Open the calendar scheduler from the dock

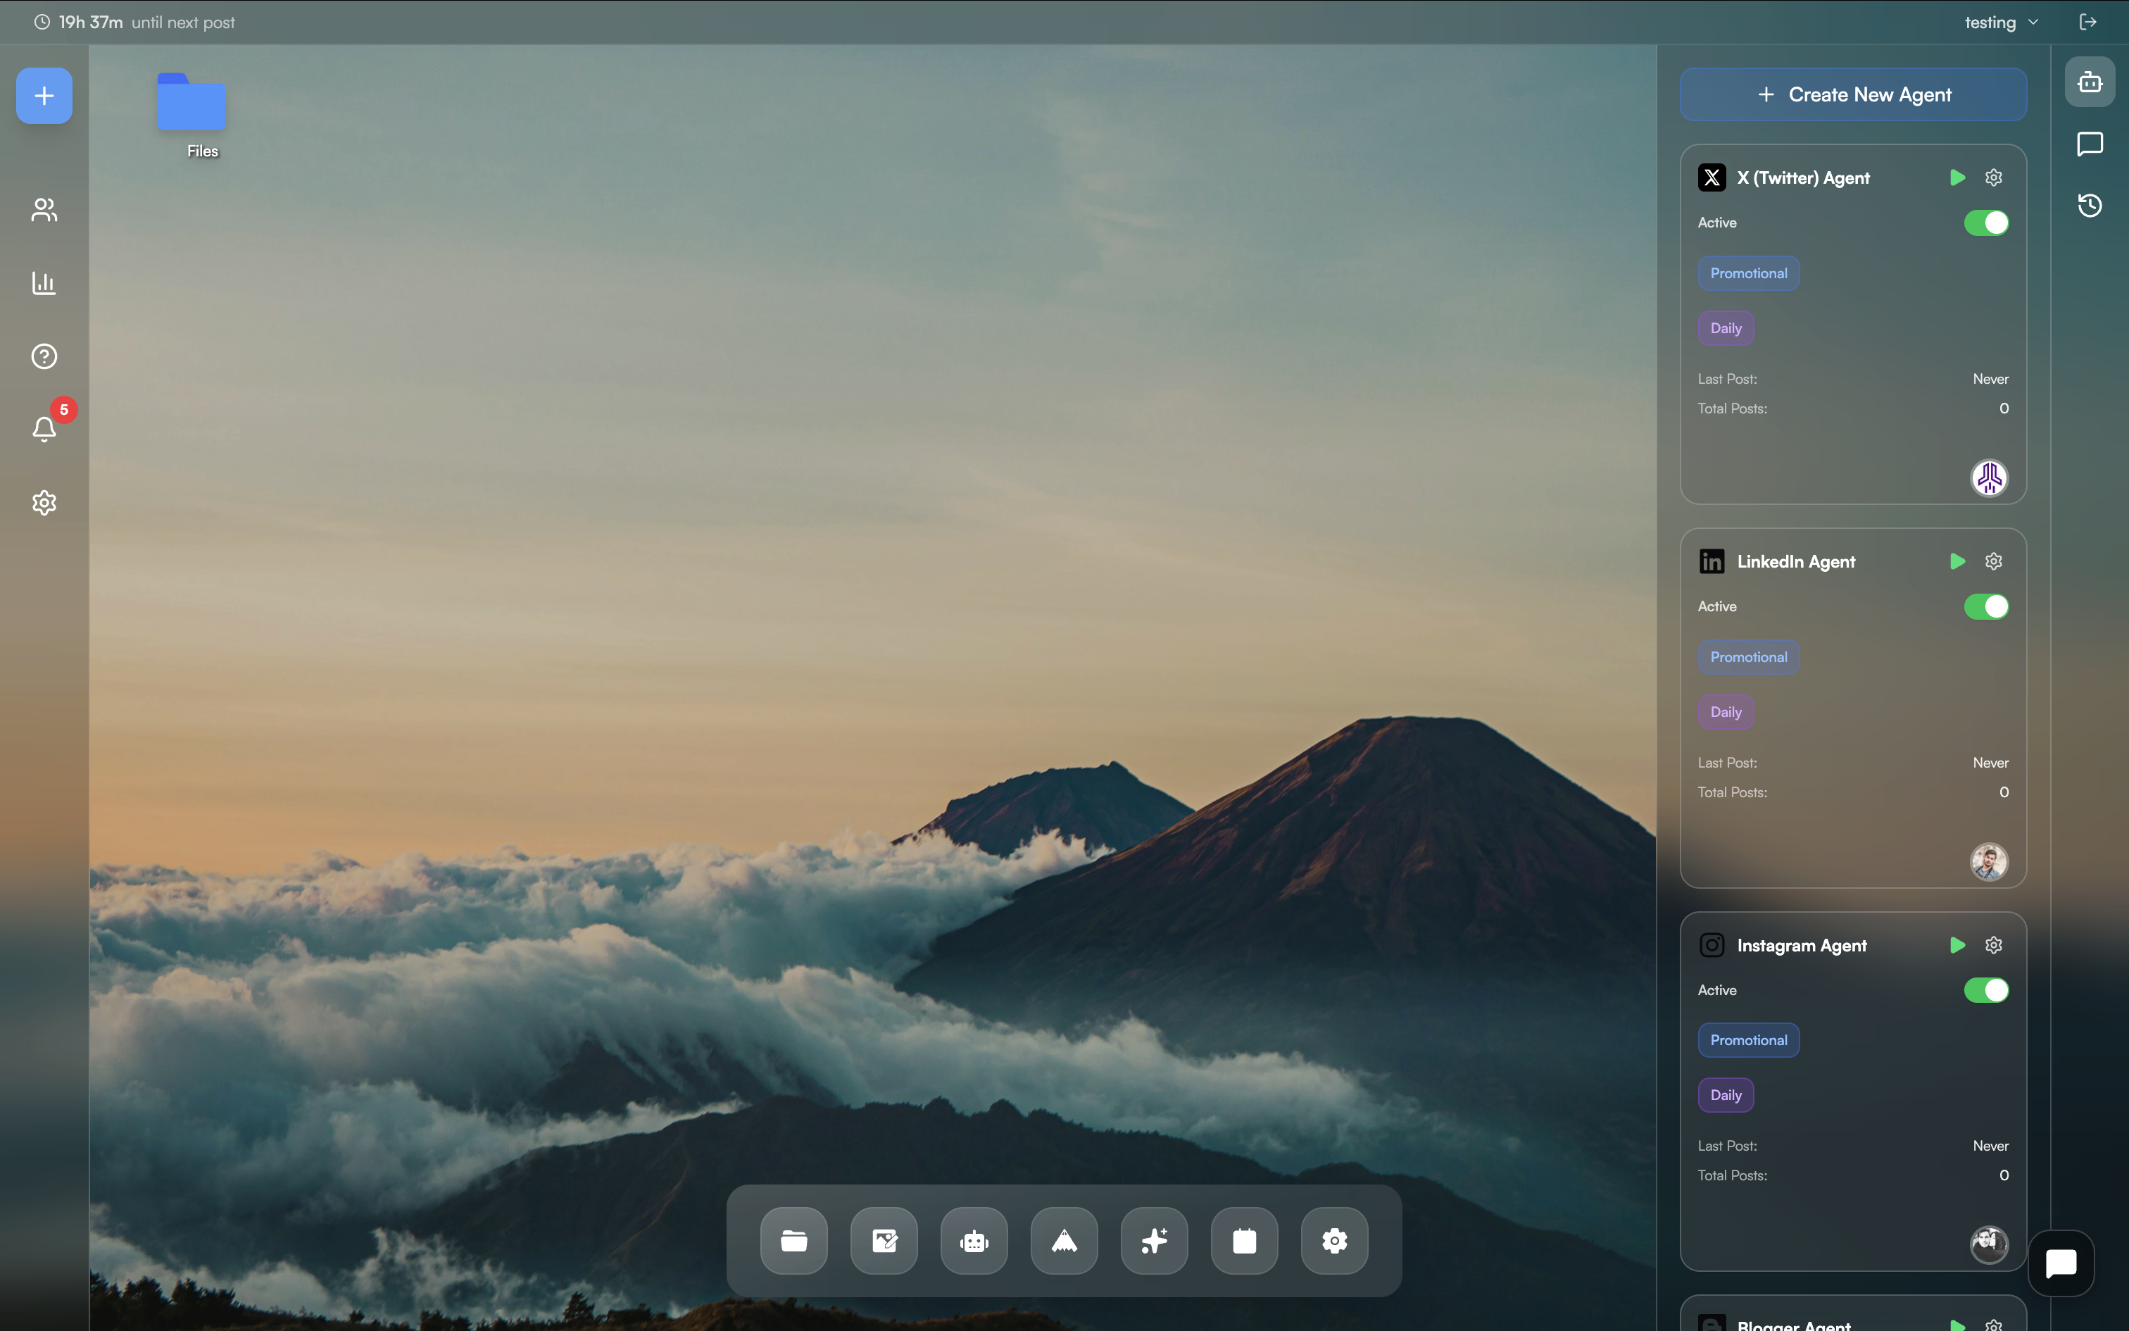pos(1243,1240)
